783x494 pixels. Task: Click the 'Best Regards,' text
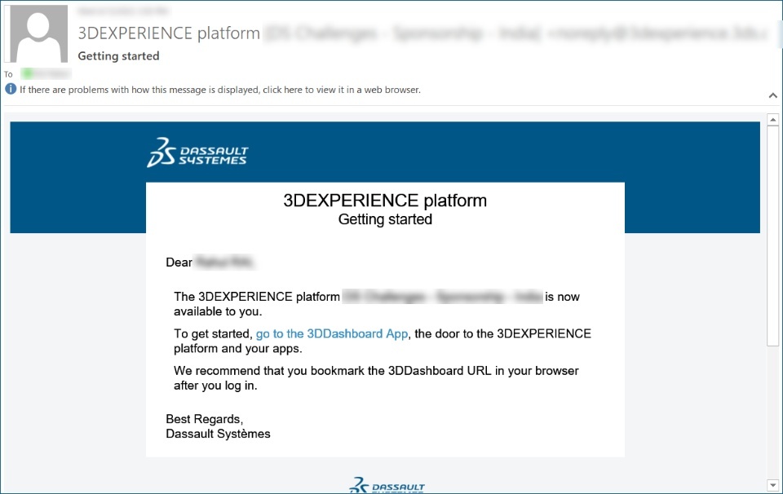pyautogui.click(x=204, y=419)
